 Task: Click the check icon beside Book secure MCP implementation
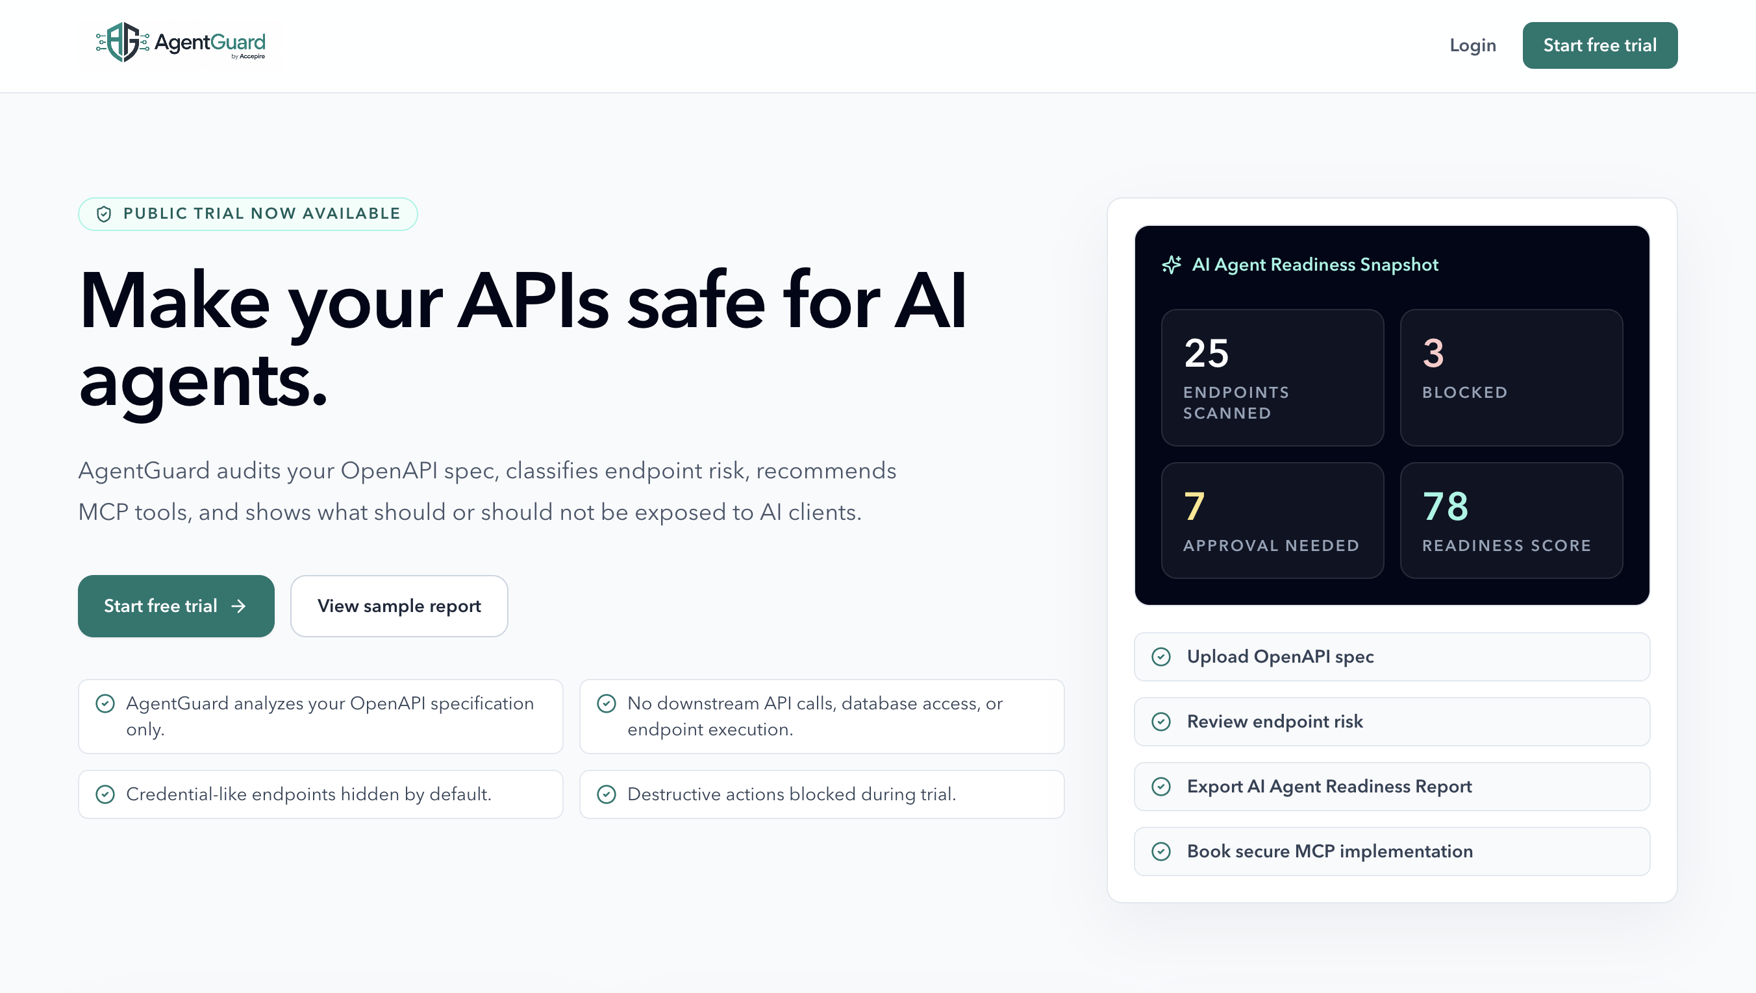coord(1161,851)
